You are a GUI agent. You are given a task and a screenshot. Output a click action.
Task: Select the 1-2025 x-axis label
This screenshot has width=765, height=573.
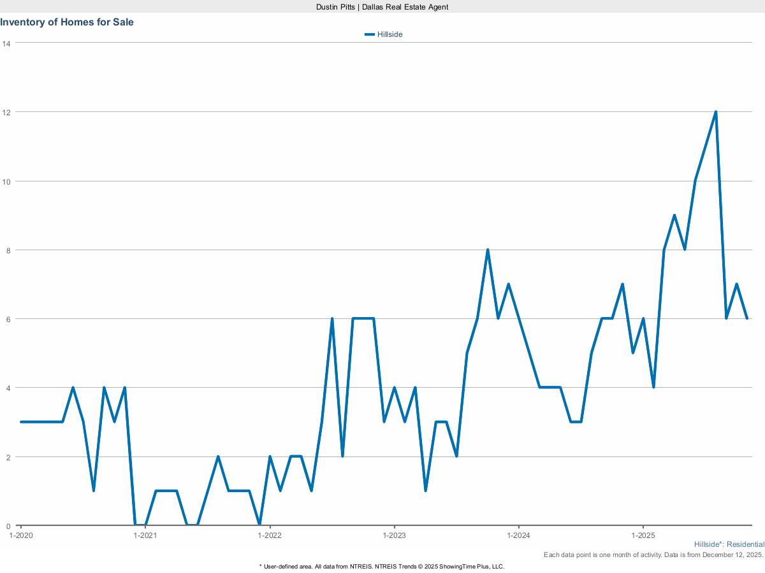[643, 535]
